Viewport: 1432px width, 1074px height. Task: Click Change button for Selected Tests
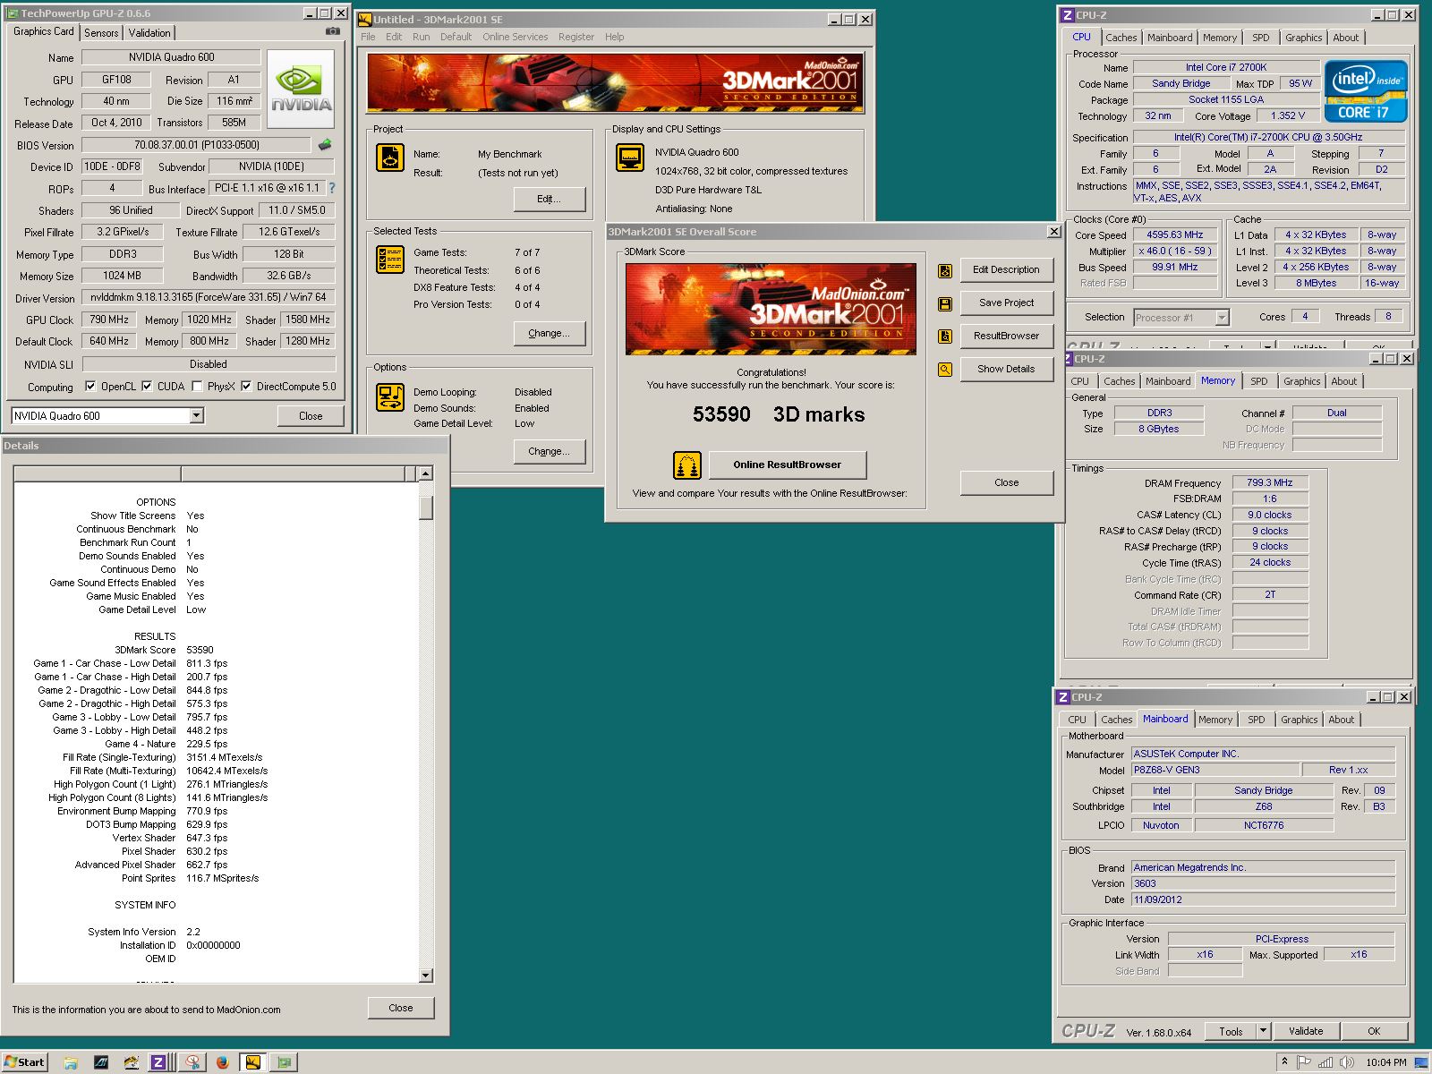[x=549, y=333]
